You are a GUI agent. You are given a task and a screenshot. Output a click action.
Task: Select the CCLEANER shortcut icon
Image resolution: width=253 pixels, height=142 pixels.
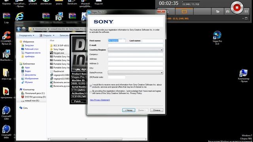(x=6, y=38)
